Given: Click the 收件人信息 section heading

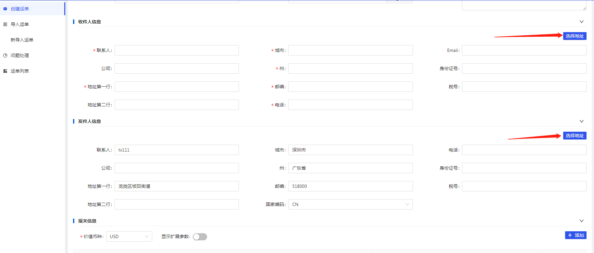Looking at the screenshot, I should point(90,22).
